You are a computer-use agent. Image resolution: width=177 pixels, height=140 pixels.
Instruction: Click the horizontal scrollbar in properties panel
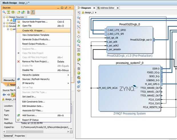click(x=25, y=132)
